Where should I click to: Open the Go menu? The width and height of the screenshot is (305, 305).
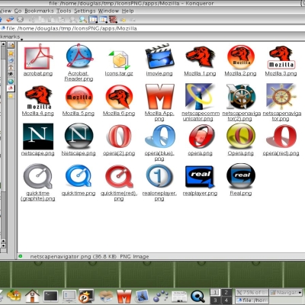tap(18, 11)
